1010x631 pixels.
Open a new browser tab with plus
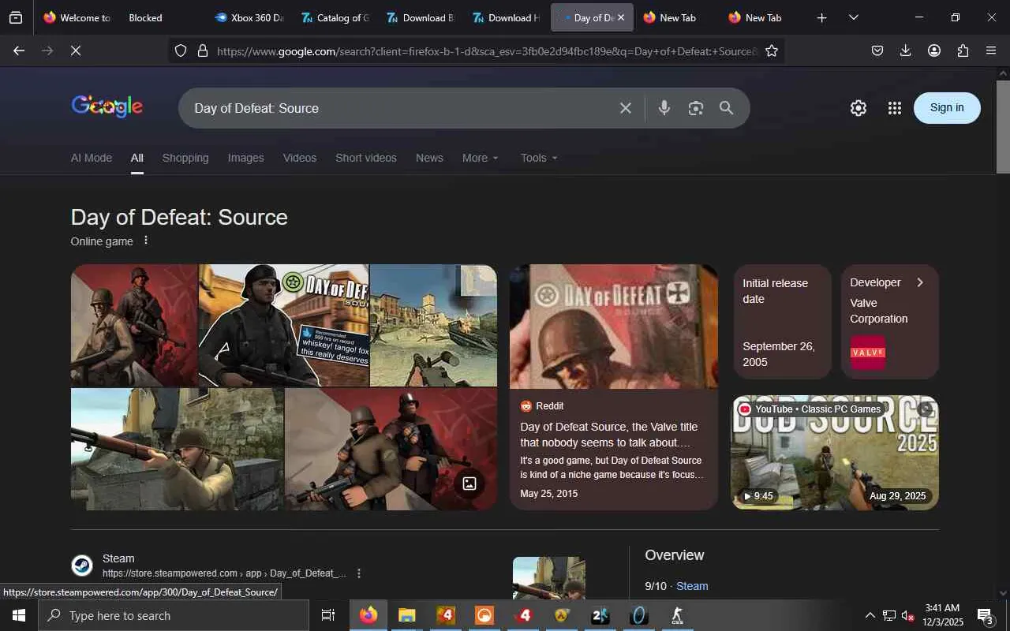pyautogui.click(x=821, y=17)
